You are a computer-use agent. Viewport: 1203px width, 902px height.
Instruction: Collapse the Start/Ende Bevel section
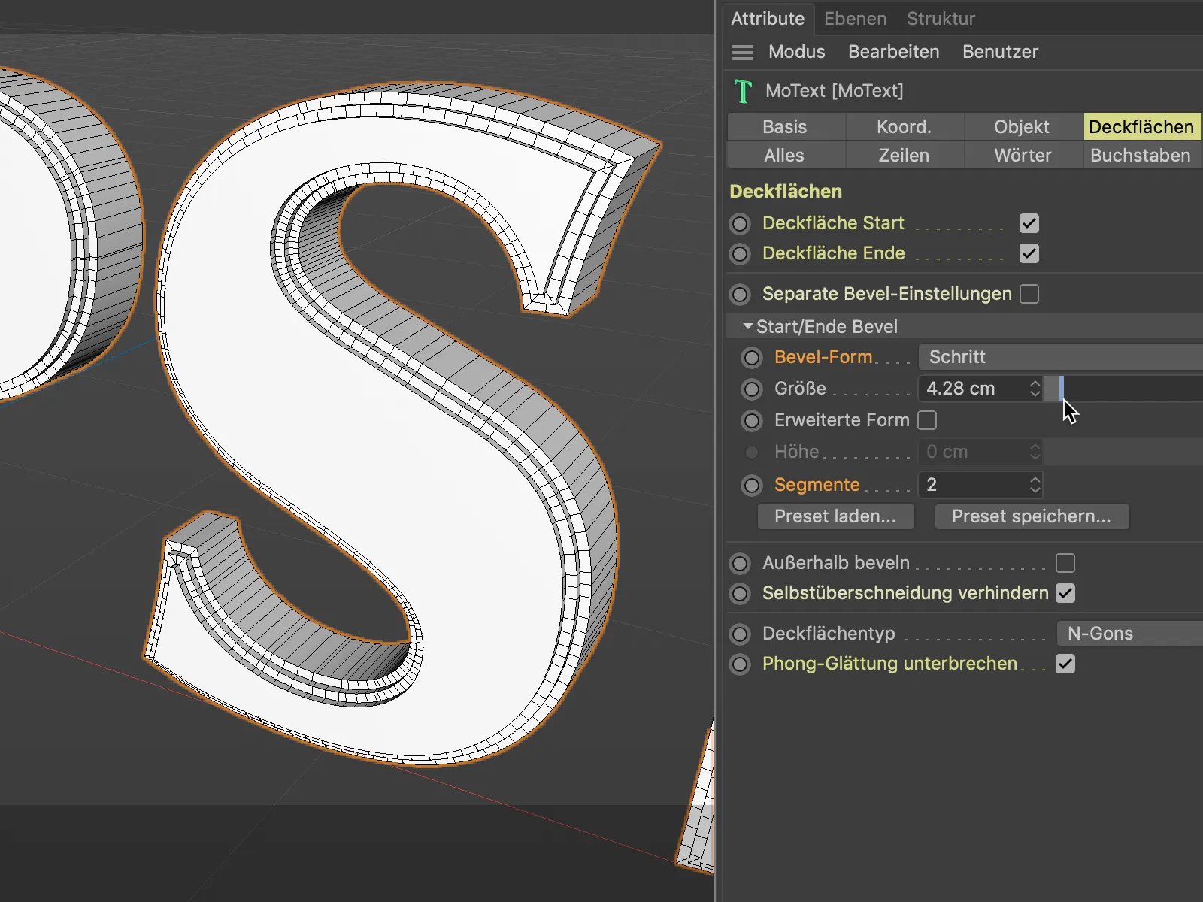tap(747, 327)
